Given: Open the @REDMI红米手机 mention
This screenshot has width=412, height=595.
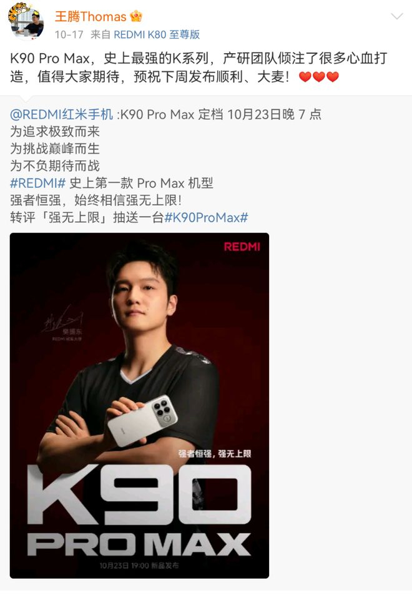Looking at the screenshot, I should click(61, 114).
